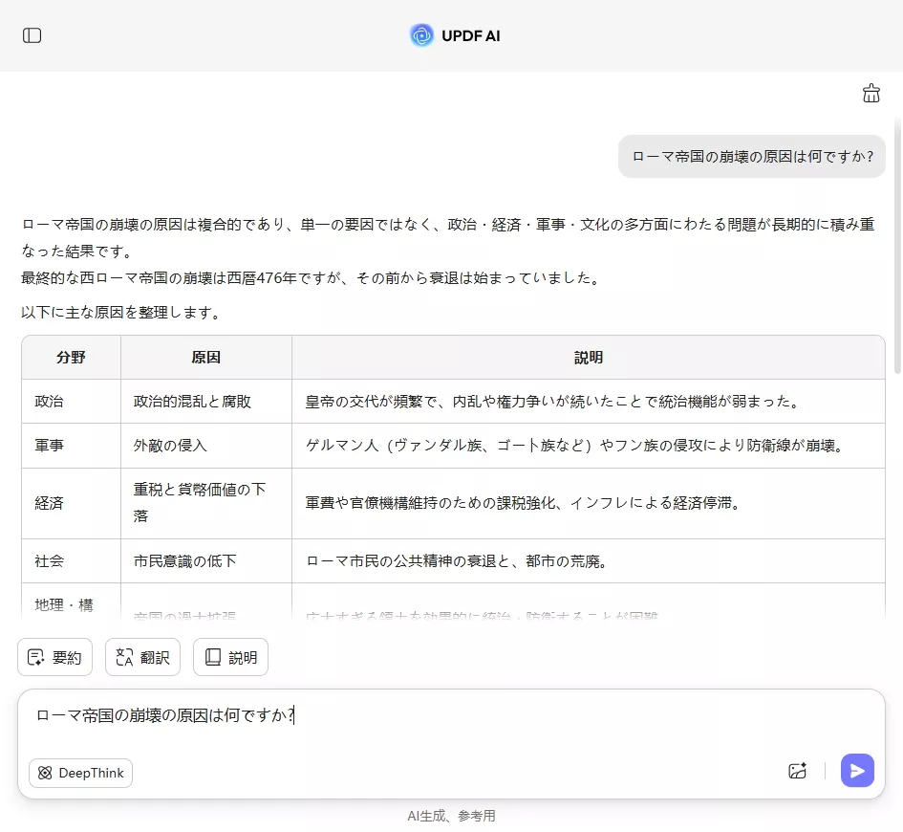
Task: Click the 最終的な西ローマ帝国 sentence
Action: [312, 277]
